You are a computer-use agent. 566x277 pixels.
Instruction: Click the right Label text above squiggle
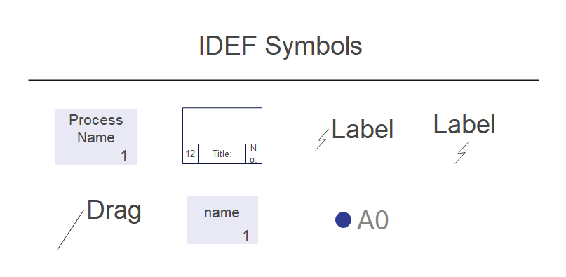(x=464, y=124)
